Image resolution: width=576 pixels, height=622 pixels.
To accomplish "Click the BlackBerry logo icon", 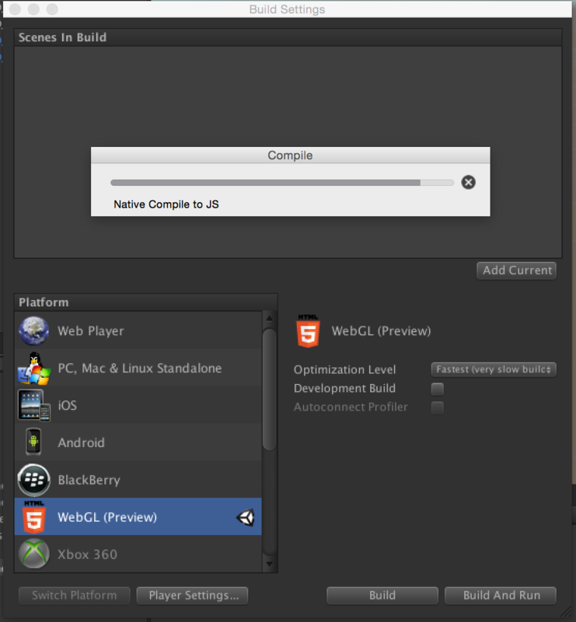I will click(33, 480).
